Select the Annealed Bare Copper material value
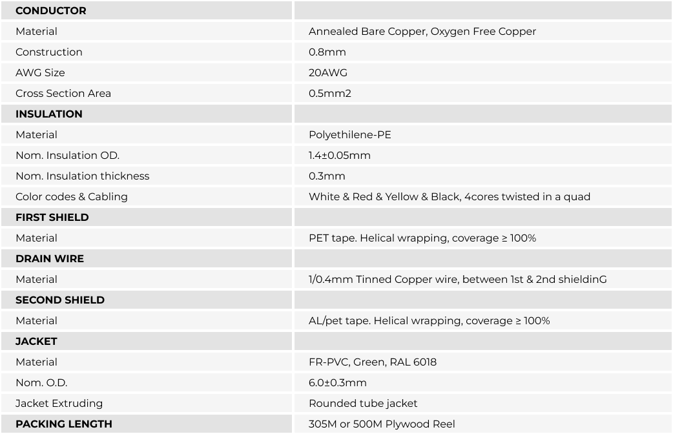Image resolution: width=673 pixels, height=434 pixels. pyautogui.click(x=422, y=32)
